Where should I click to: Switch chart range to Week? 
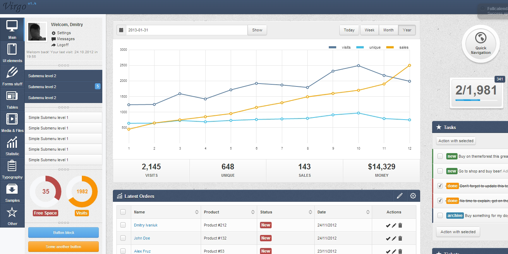(369, 30)
